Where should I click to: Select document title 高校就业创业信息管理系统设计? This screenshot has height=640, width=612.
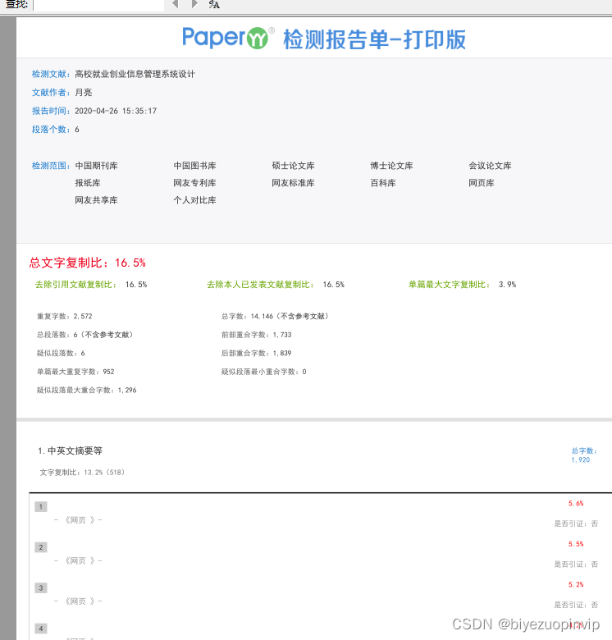click(x=135, y=74)
